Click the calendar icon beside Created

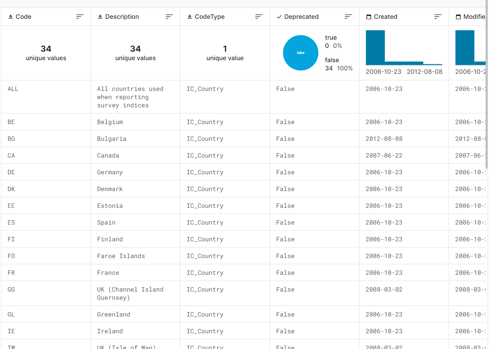[x=369, y=17]
